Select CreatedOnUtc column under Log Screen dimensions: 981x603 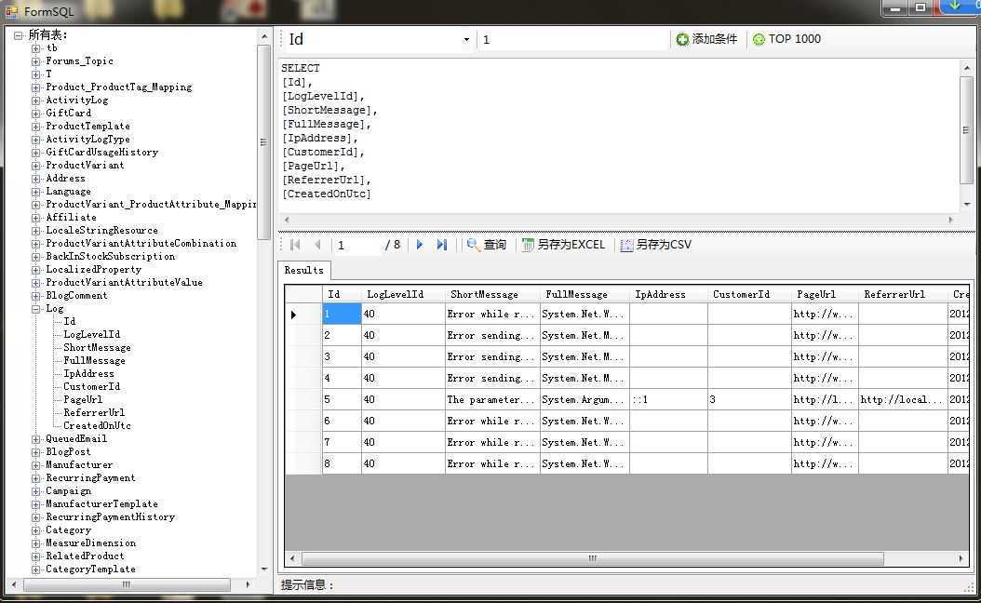tap(97, 426)
